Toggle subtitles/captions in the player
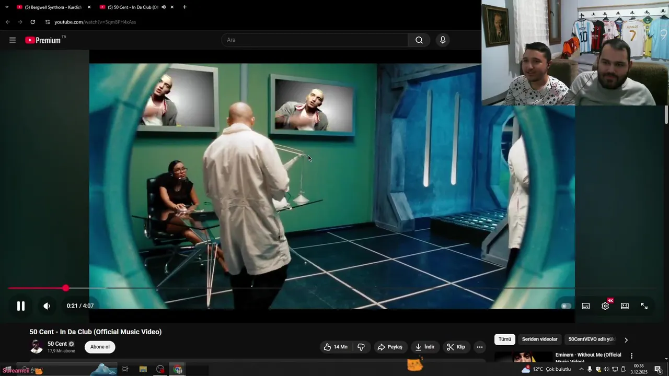 586,306
